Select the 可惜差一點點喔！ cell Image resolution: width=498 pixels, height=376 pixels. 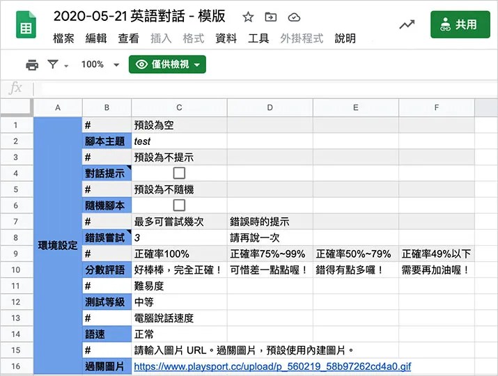click(270, 270)
